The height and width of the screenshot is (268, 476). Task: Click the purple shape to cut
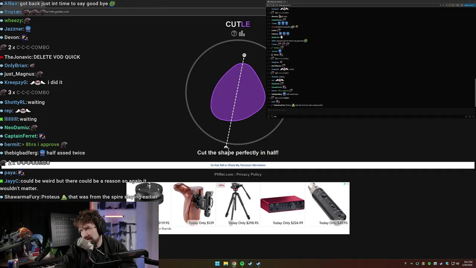click(238, 92)
